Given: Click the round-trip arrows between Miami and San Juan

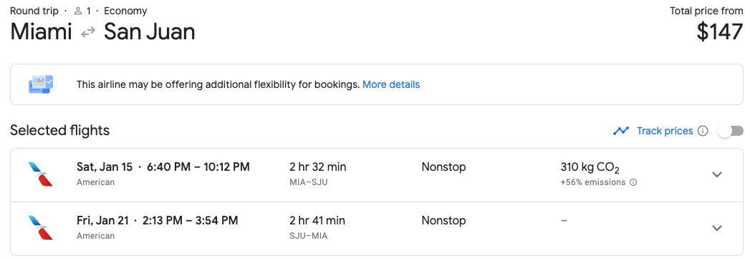Looking at the screenshot, I should click(x=88, y=33).
